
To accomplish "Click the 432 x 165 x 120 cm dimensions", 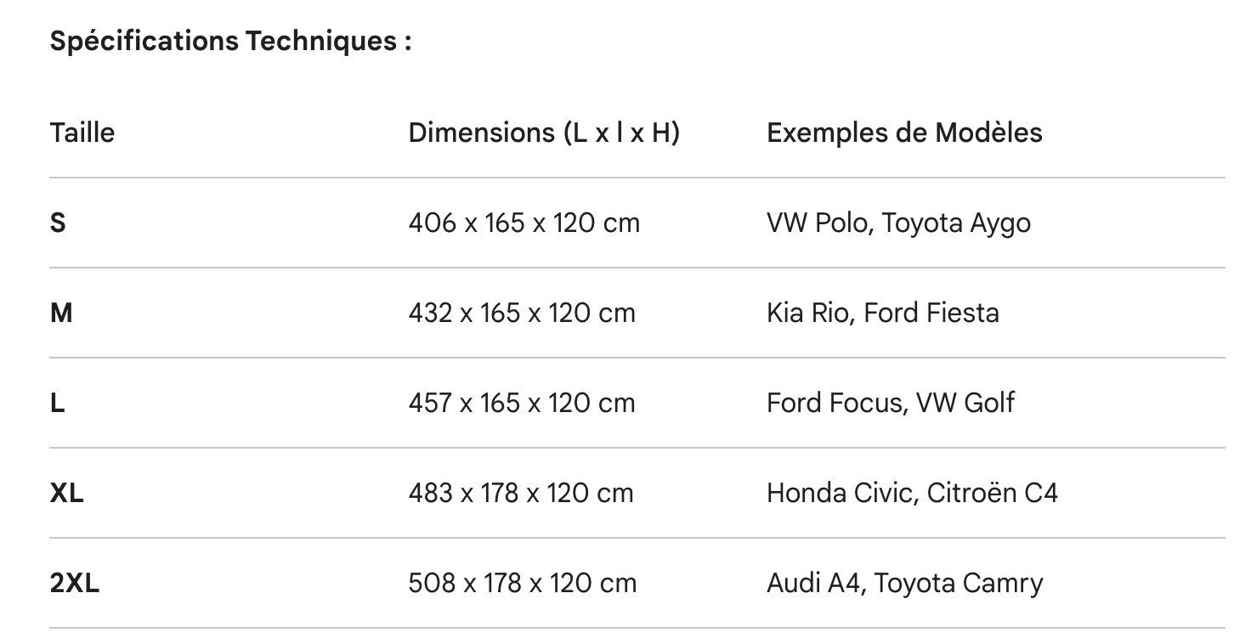I will tap(522, 314).
